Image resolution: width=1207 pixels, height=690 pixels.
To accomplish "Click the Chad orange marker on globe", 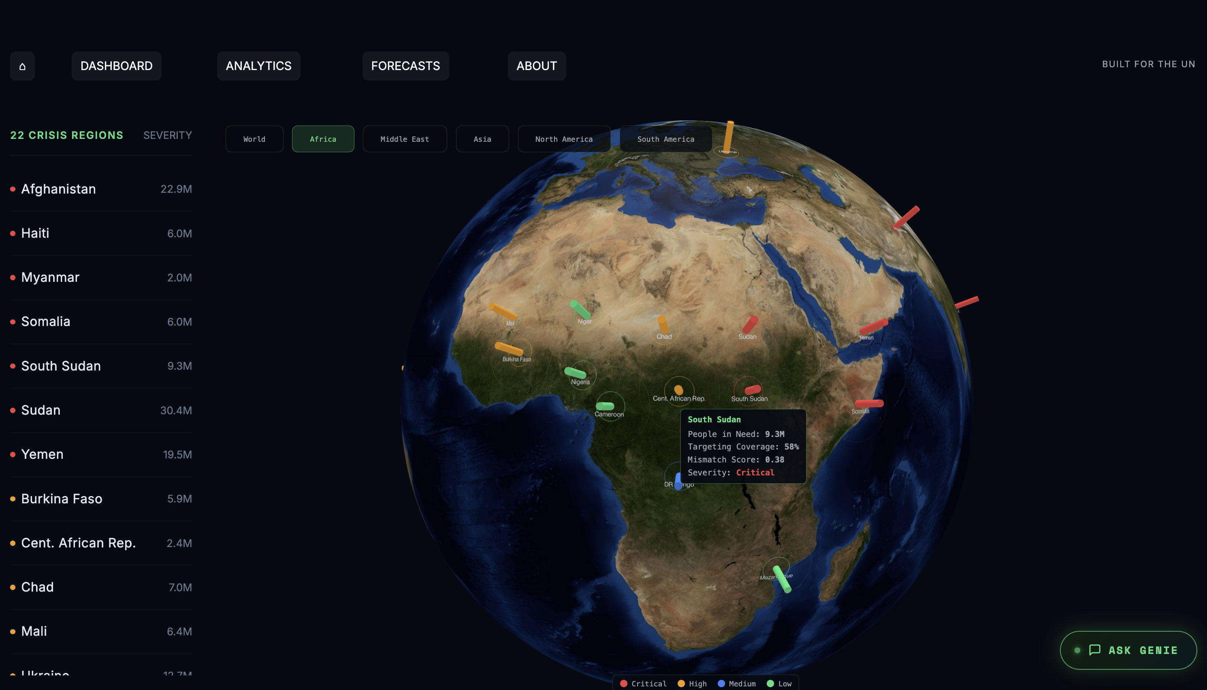I will [663, 326].
